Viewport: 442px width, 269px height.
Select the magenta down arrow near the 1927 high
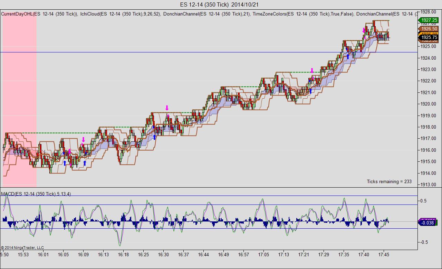tap(364, 30)
